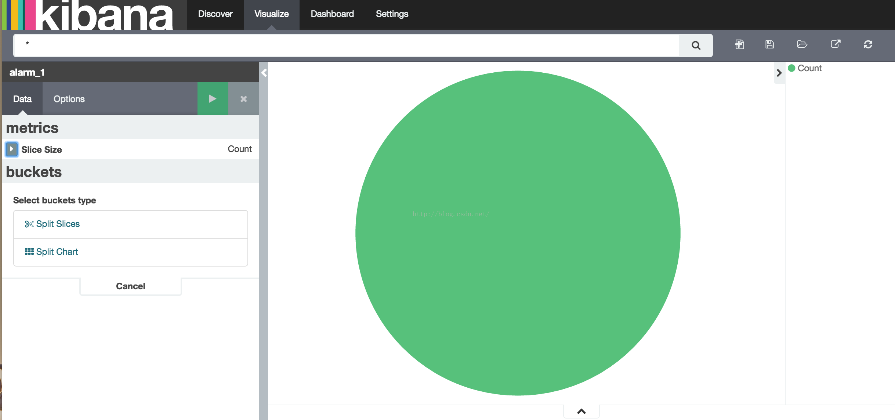Collapse the left editor sidebar chevron
Viewport: 895px width, 420px height.
264,73
